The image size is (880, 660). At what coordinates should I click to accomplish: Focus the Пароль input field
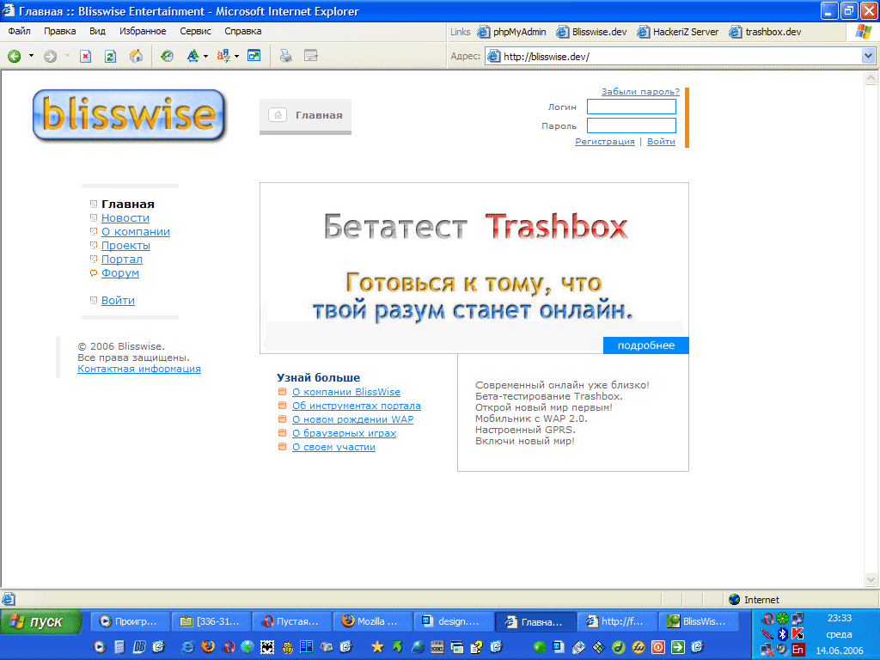632,125
